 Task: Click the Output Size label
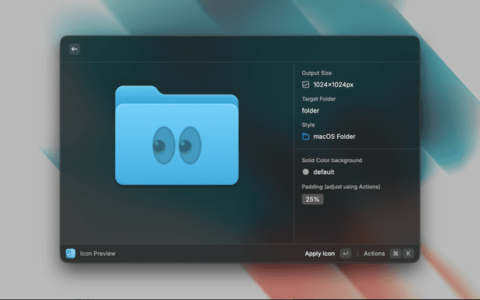point(316,73)
